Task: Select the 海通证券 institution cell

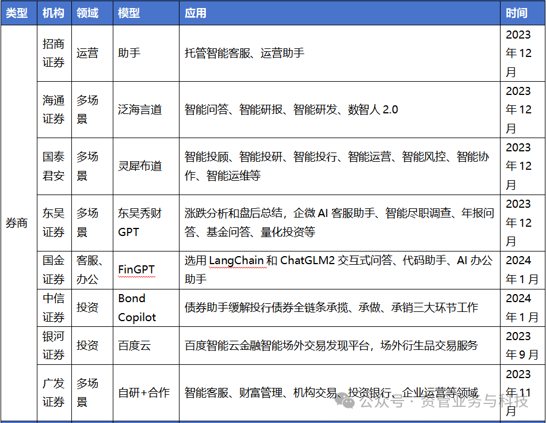Action: tap(54, 110)
